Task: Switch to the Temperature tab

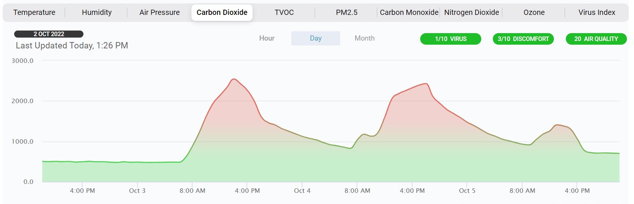Action: point(34,12)
